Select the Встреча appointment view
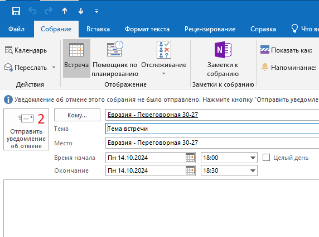This screenshot has height=237, width=319. coord(76,59)
